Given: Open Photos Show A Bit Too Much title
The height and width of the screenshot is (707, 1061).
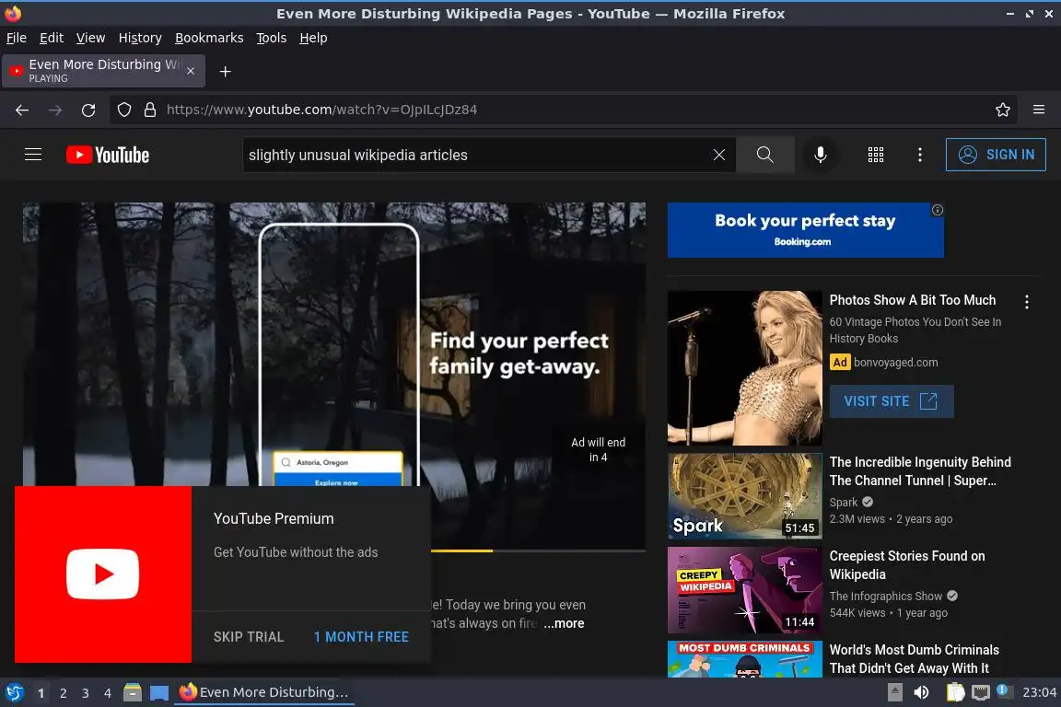Looking at the screenshot, I should pyautogui.click(x=912, y=300).
